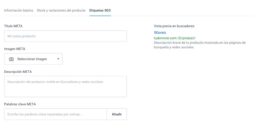Click the Palabras clave META label
The image size is (260, 132).
click(20, 104)
